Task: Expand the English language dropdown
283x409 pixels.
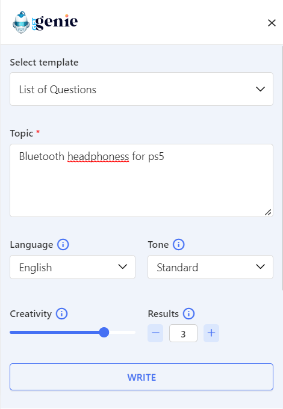Action: pos(73,267)
